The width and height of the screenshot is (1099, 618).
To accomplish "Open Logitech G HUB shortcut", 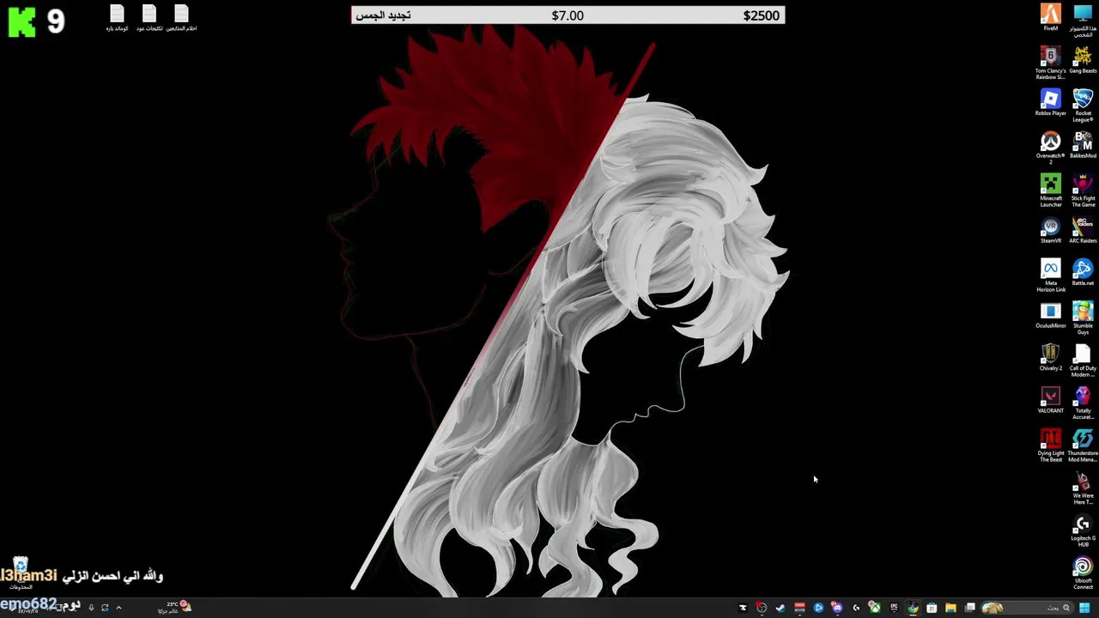I will click(1083, 530).
